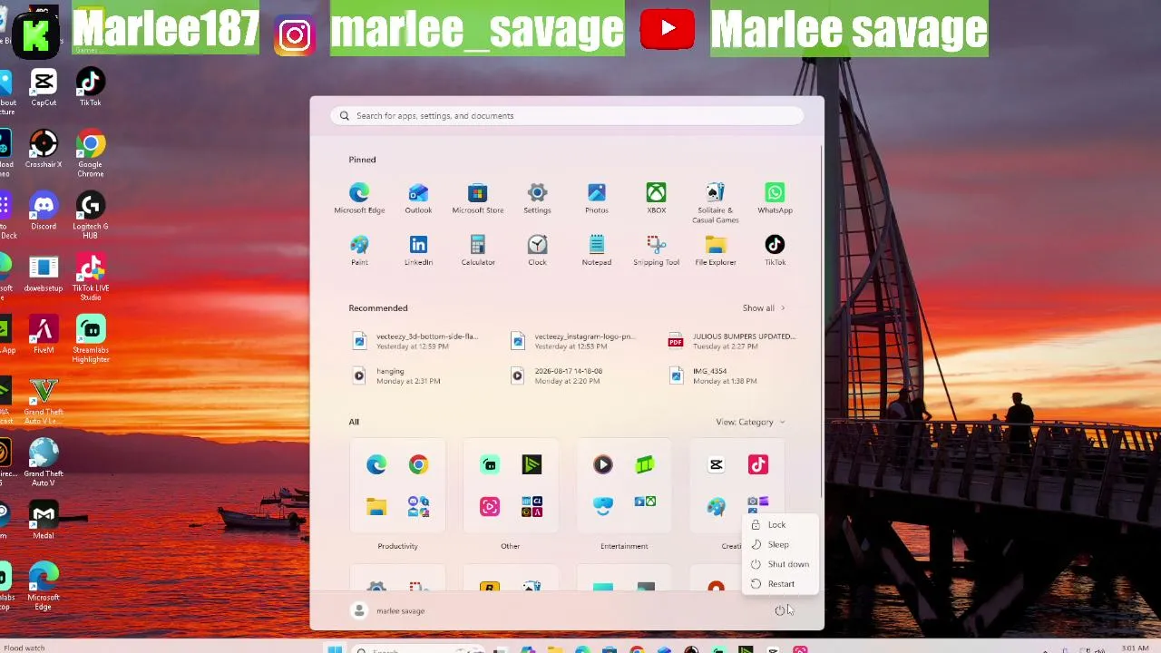Select the Medal desktop shortcut
The width and height of the screenshot is (1161, 653).
[44, 521]
